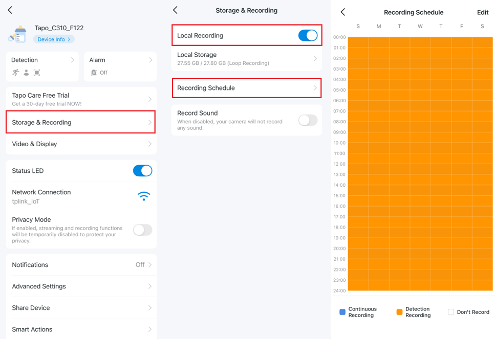Open the Recording Schedule menu row
The image size is (495, 339).
(x=246, y=88)
